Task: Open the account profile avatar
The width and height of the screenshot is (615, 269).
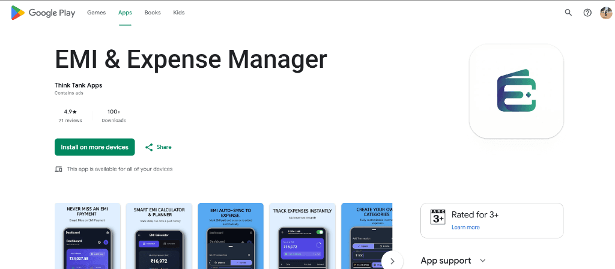Action: click(606, 13)
